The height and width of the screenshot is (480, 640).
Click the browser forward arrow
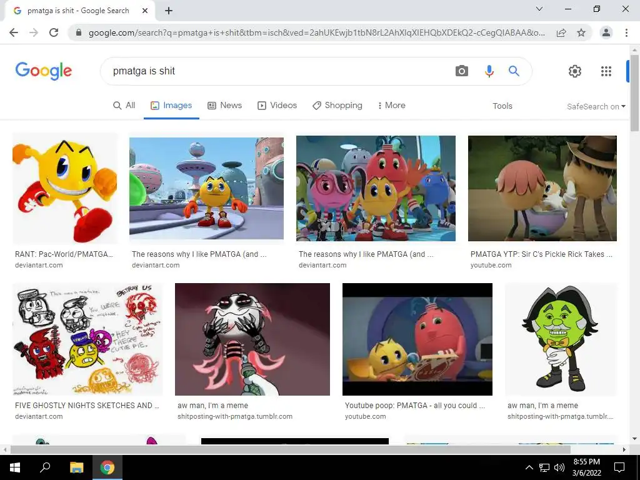[34, 32]
